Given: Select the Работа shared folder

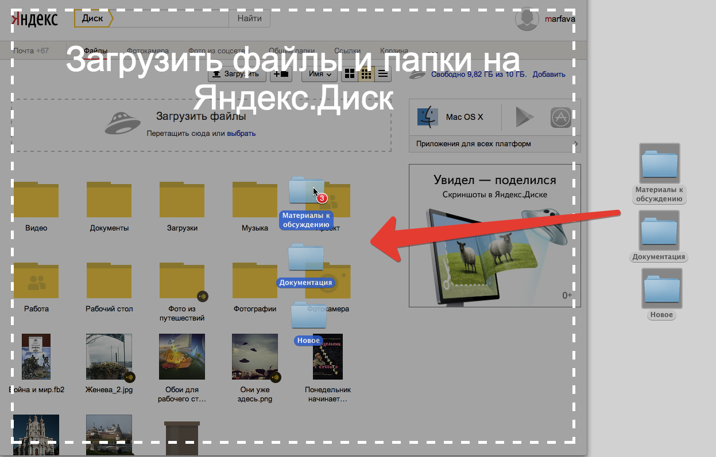Looking at the screenshot, I should 36,280.
